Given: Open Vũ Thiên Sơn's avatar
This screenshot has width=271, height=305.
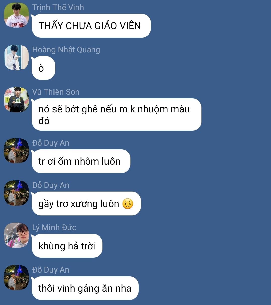Looking at the screenshot, I should (x=16, y=100).
